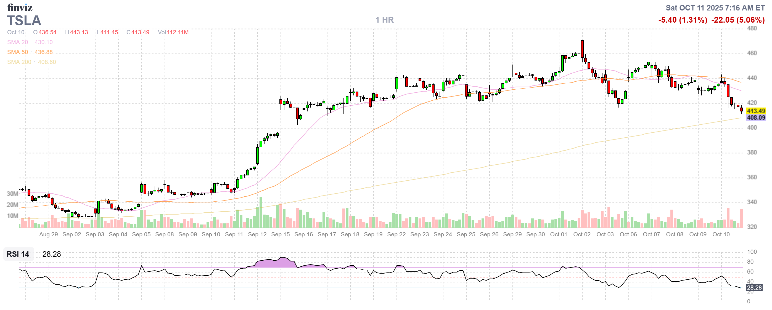Click the Sep 15 date on time axis

[280, 234]
